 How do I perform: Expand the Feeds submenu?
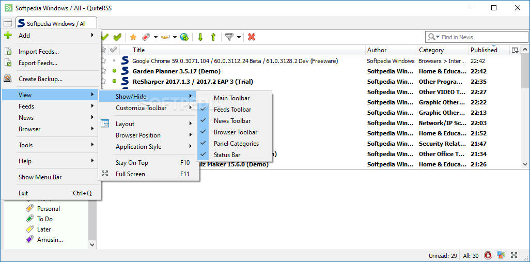[51, 106]
